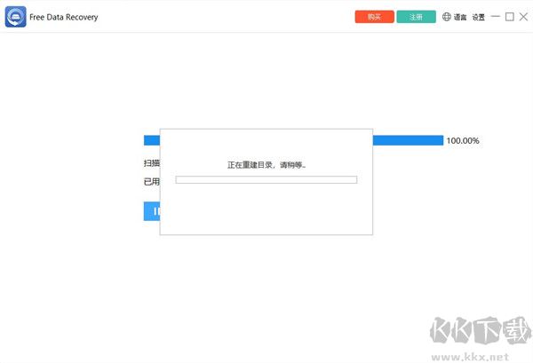
Task: Click the 100.00% progress value
Action: [463, 140]
